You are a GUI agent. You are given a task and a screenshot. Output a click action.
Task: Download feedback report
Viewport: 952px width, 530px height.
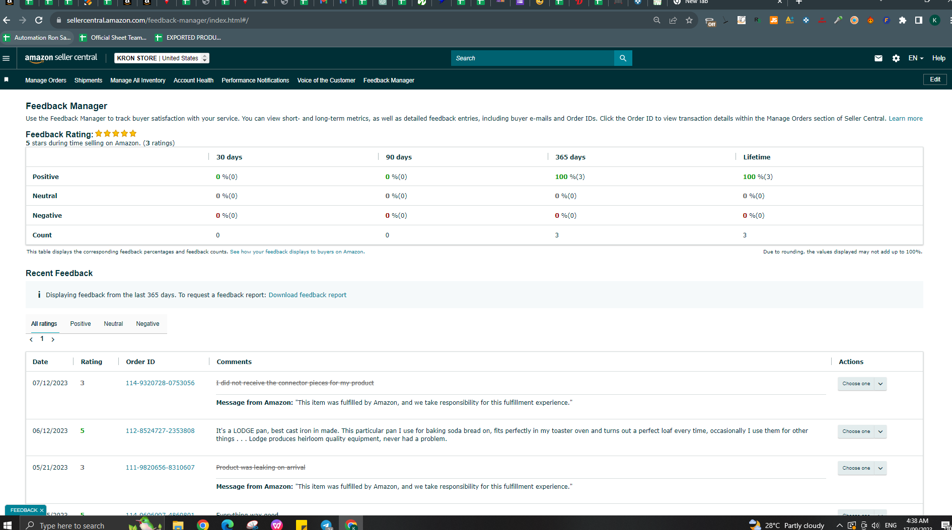pyautogui.click(x=308, y=295)
